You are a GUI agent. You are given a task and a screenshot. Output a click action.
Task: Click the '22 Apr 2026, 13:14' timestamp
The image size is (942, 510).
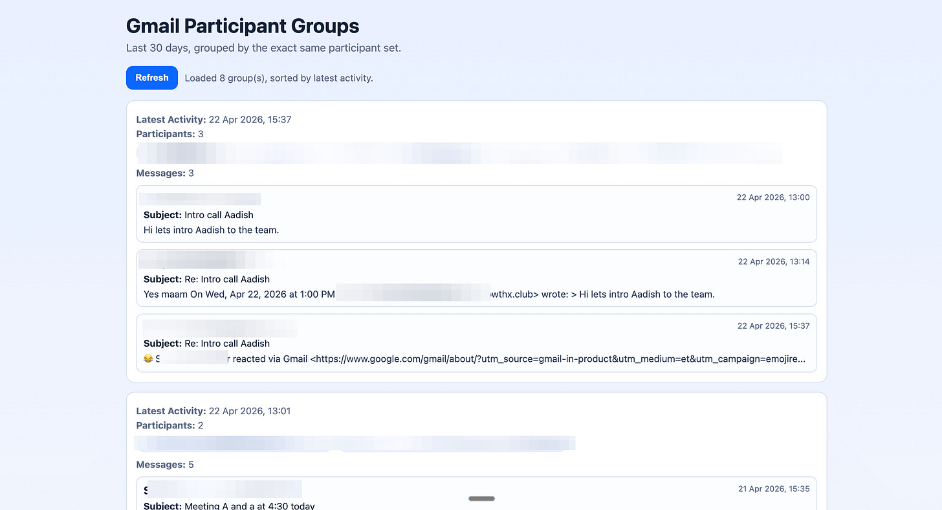point(774,261)
